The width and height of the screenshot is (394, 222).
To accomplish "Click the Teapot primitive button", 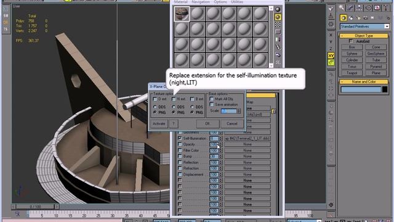I will pos(352,73).
